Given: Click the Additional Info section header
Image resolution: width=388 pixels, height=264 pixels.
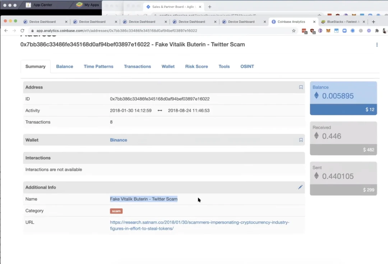Looking at the screenshot, I should (x=164, y=187).
